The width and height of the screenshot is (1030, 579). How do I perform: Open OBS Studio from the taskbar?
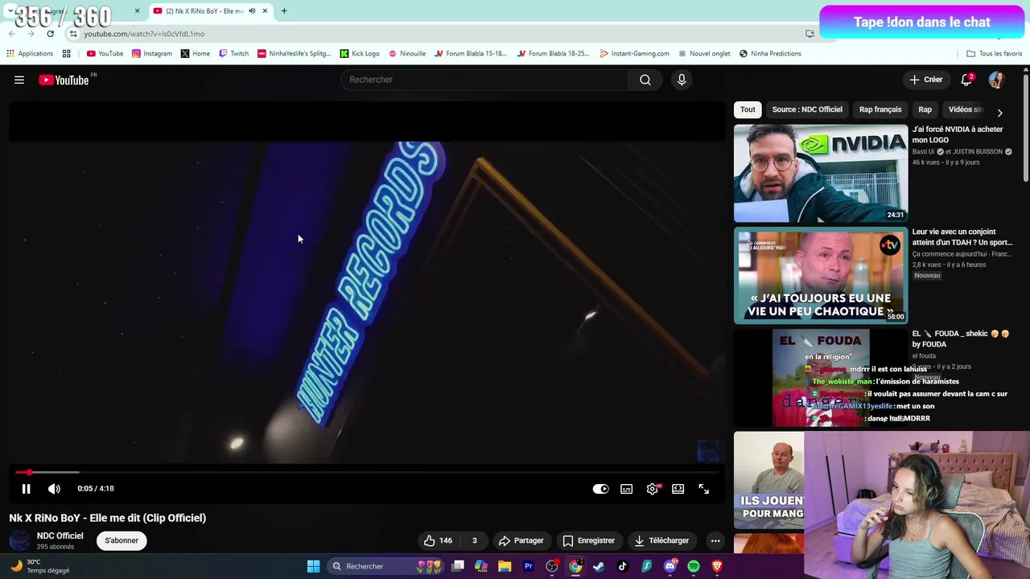pyautogui.click(x=552, y=566)
